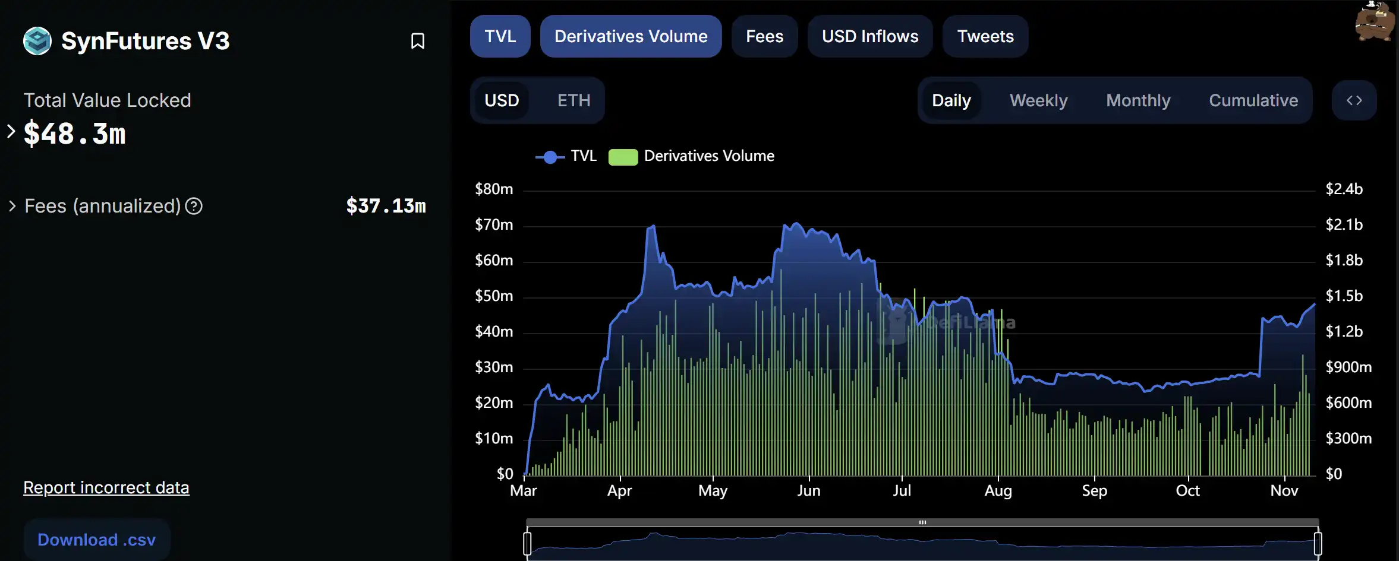This screenshot has height=561, width=1399.
Task: Click the llama avatar in top corner
Action: pos(1374,21)
